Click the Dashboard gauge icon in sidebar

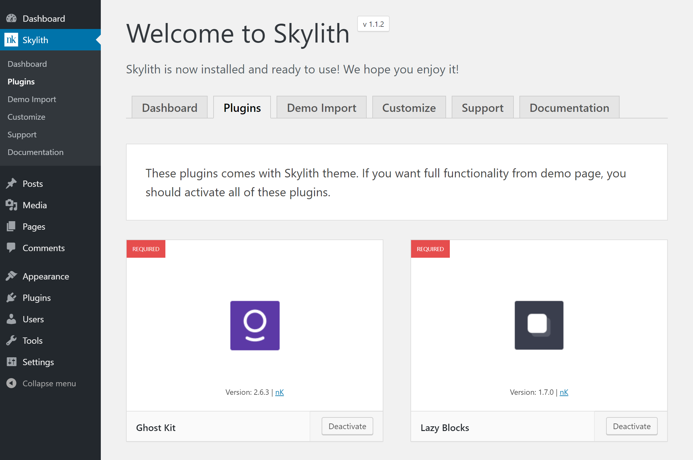[x=11, y=18]
